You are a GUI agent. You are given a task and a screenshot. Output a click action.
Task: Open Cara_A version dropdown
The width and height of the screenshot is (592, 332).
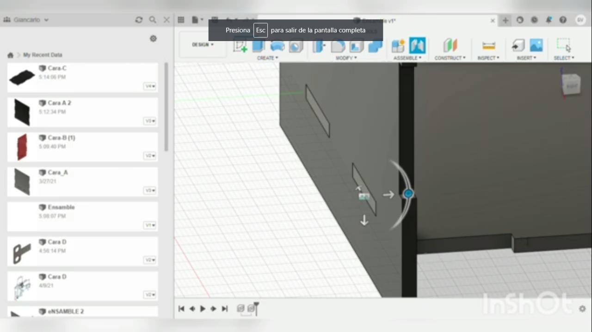coord(150,190)
